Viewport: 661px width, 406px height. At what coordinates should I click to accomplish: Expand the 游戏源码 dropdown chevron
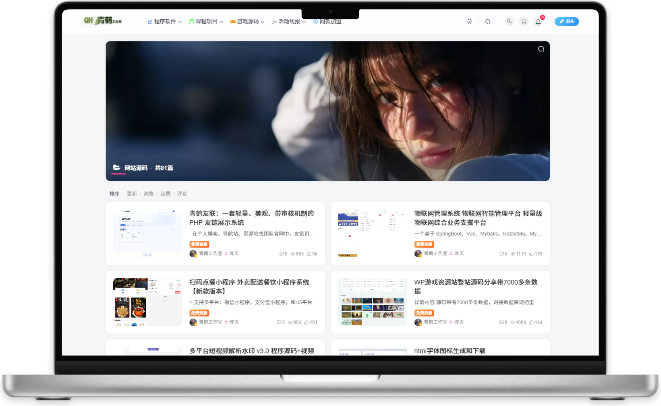tap(263, 22)
